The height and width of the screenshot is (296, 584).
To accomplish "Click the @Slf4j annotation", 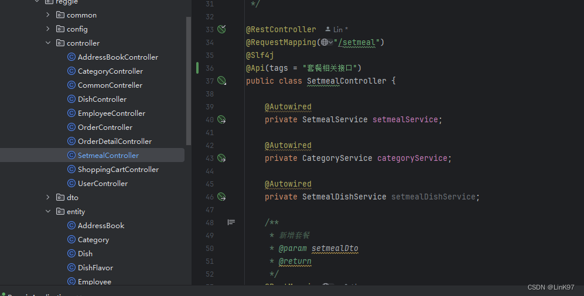I will pyautogui.click(x=260, y=56).
